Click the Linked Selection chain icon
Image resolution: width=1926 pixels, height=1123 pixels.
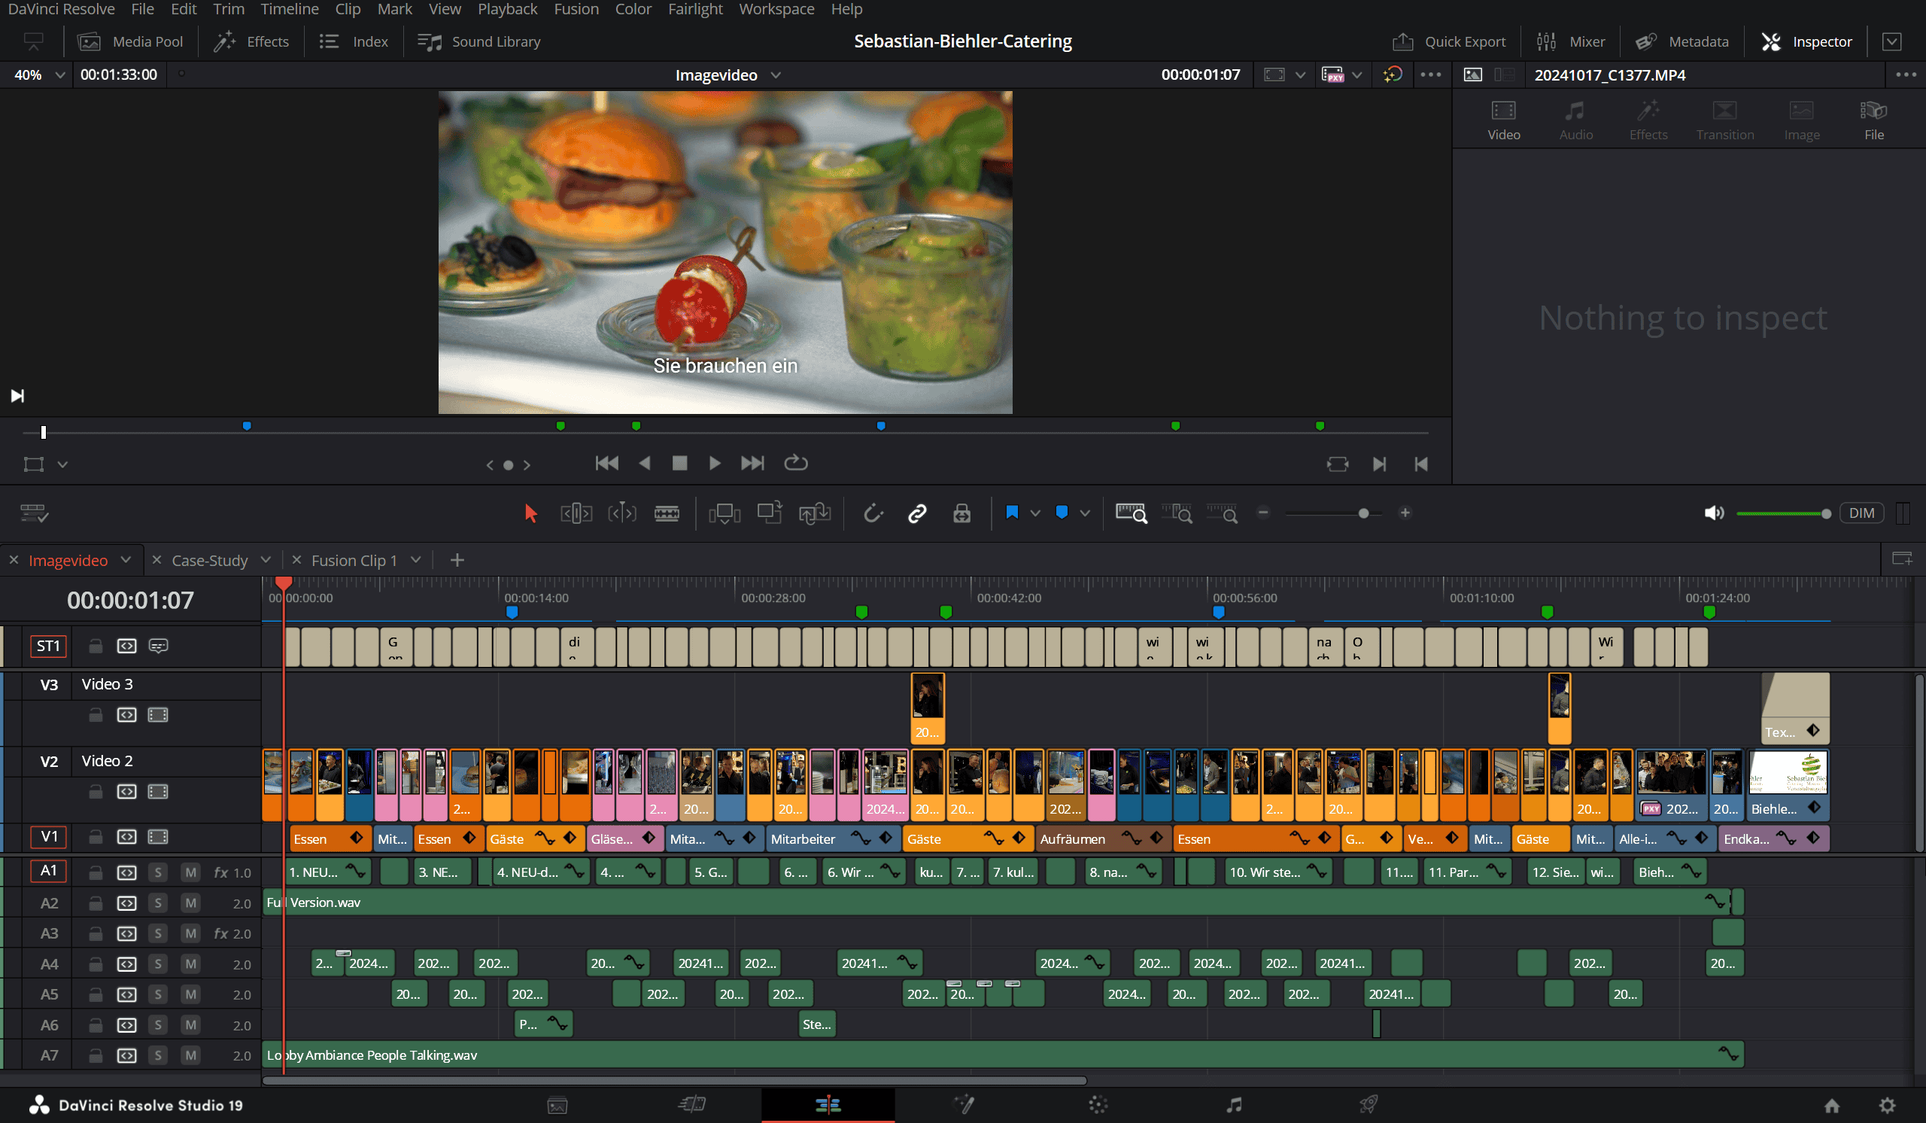point(917,513)
